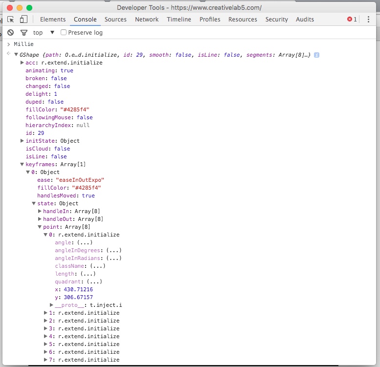Expand handleIn Array[8]

click(40, 211)
